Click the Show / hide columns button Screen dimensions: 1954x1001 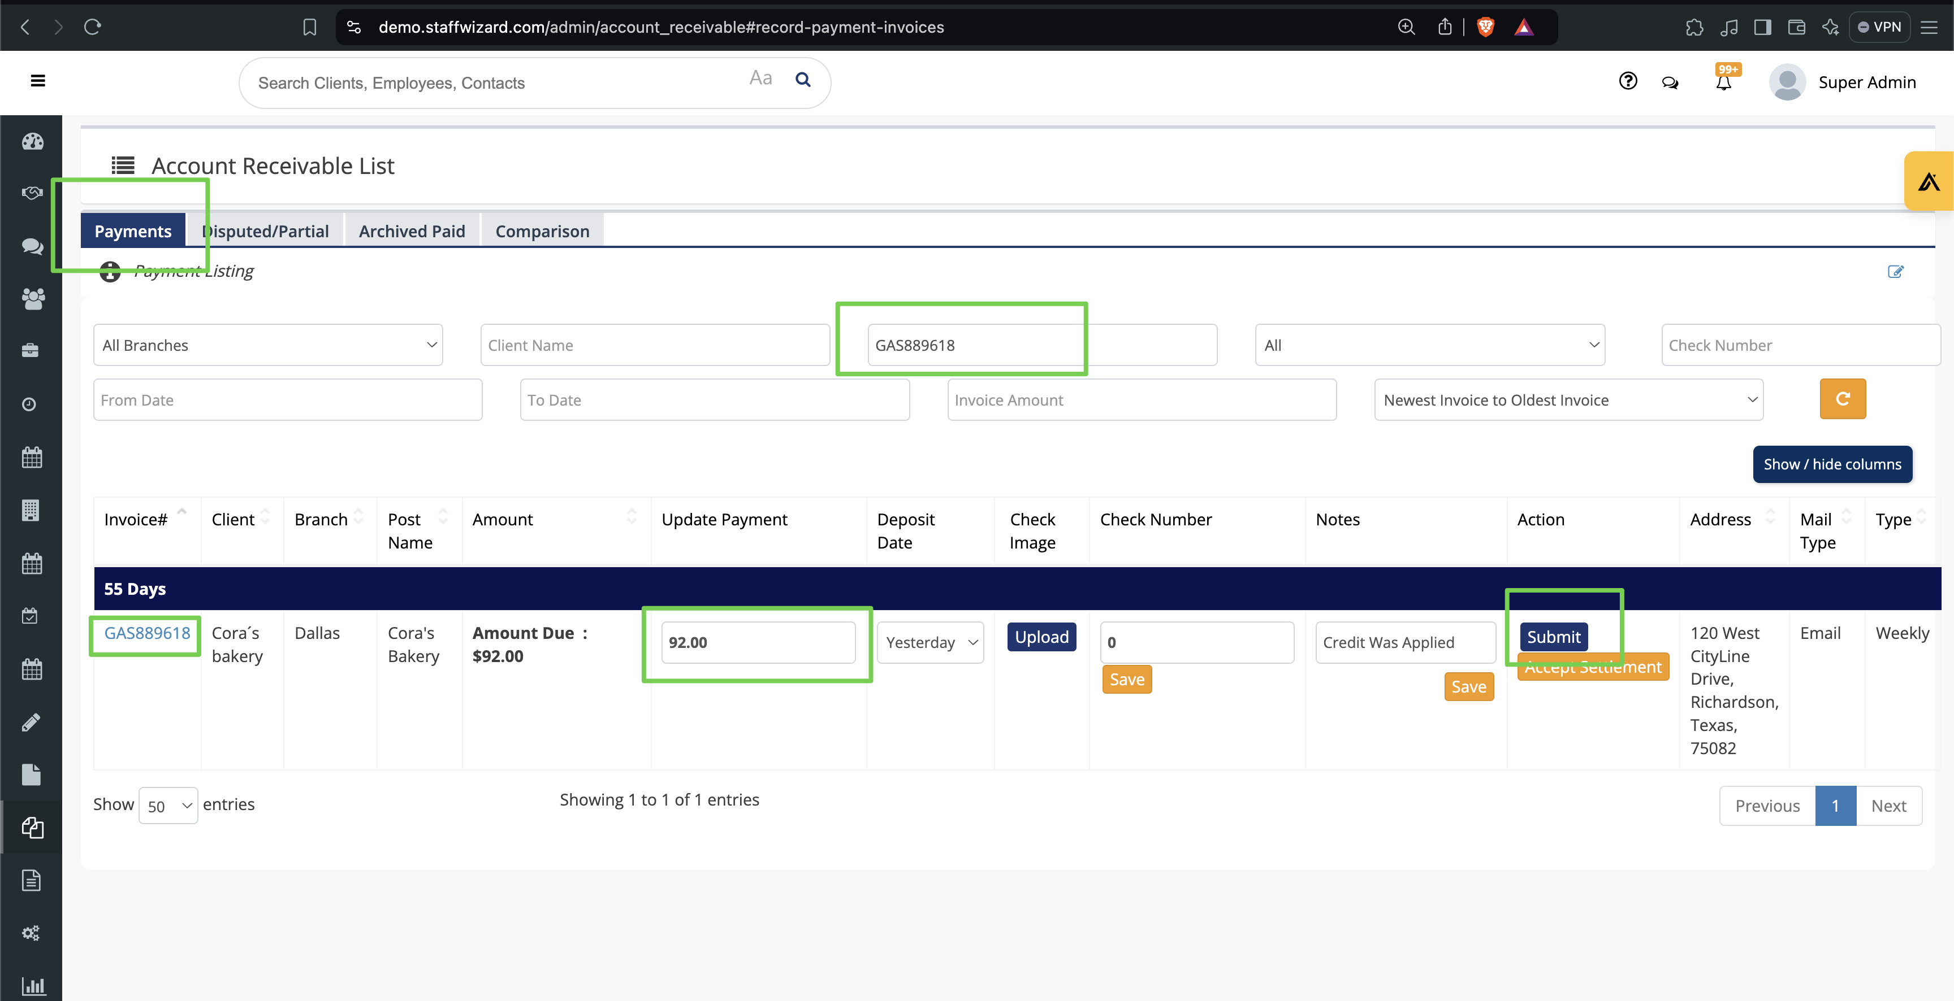pyautogui.click(x=1832, y=464)
